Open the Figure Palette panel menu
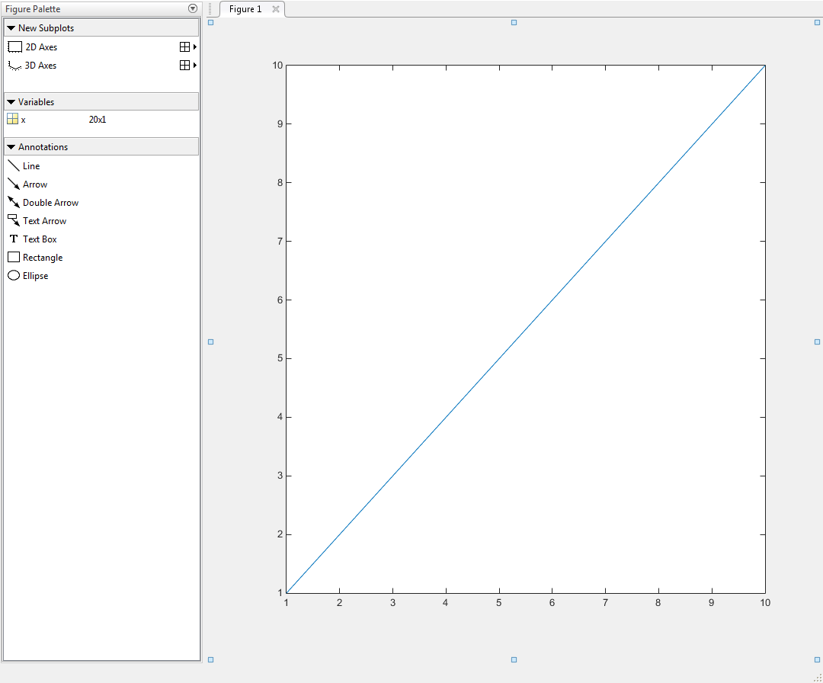Image resolution: width=823 pixels, height=683 pixels. click(191, 8)
